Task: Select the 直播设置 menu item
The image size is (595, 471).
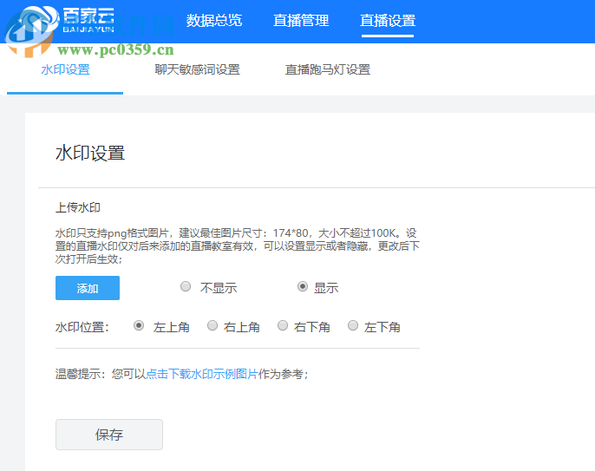Action: click(388, 21)
